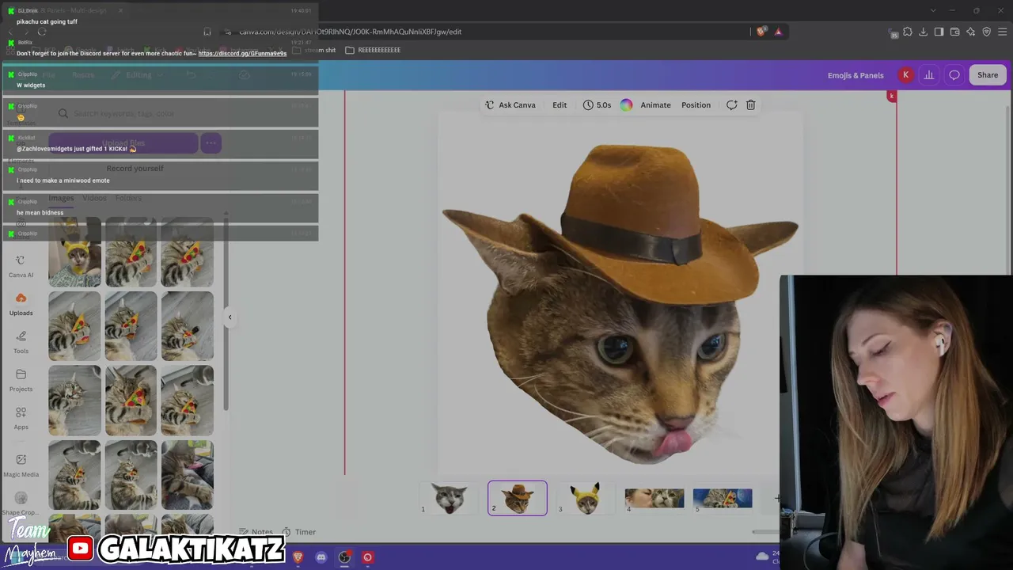Screen dimensions: 1013x570
Task: Click the Brave Shields lion icon
Action: pyautogui.click(x=761, y=32)
